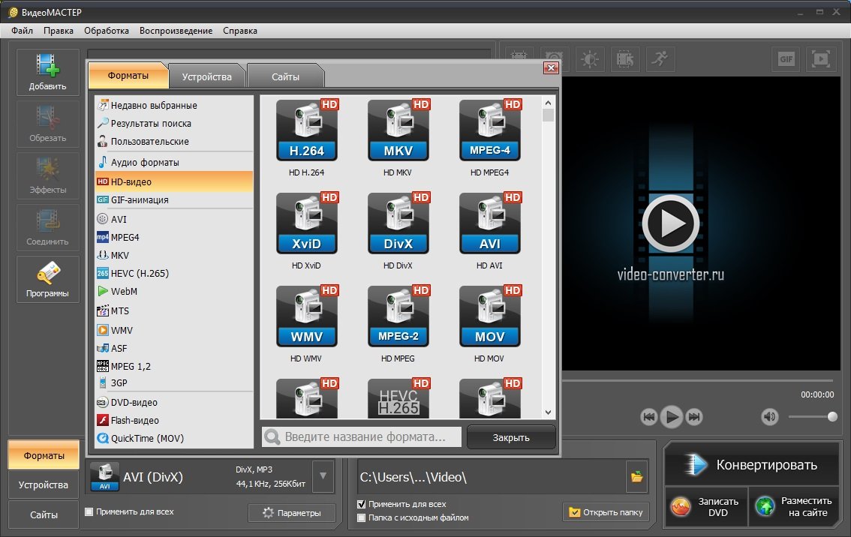
Task: Mute sound with the speaker icon
Action: coord(769,416)
